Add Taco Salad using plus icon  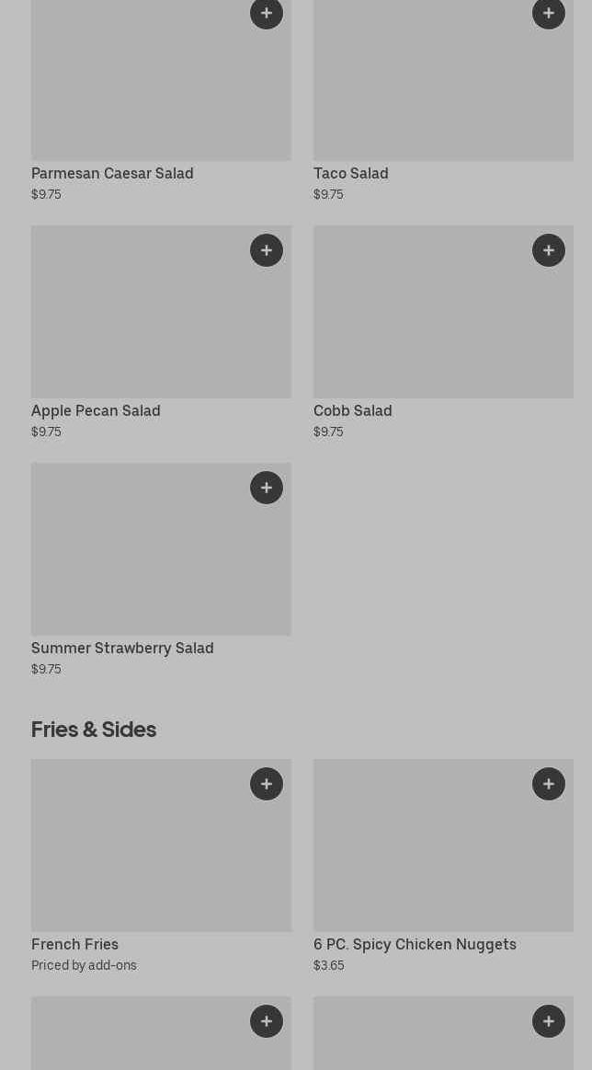[549, 13]
